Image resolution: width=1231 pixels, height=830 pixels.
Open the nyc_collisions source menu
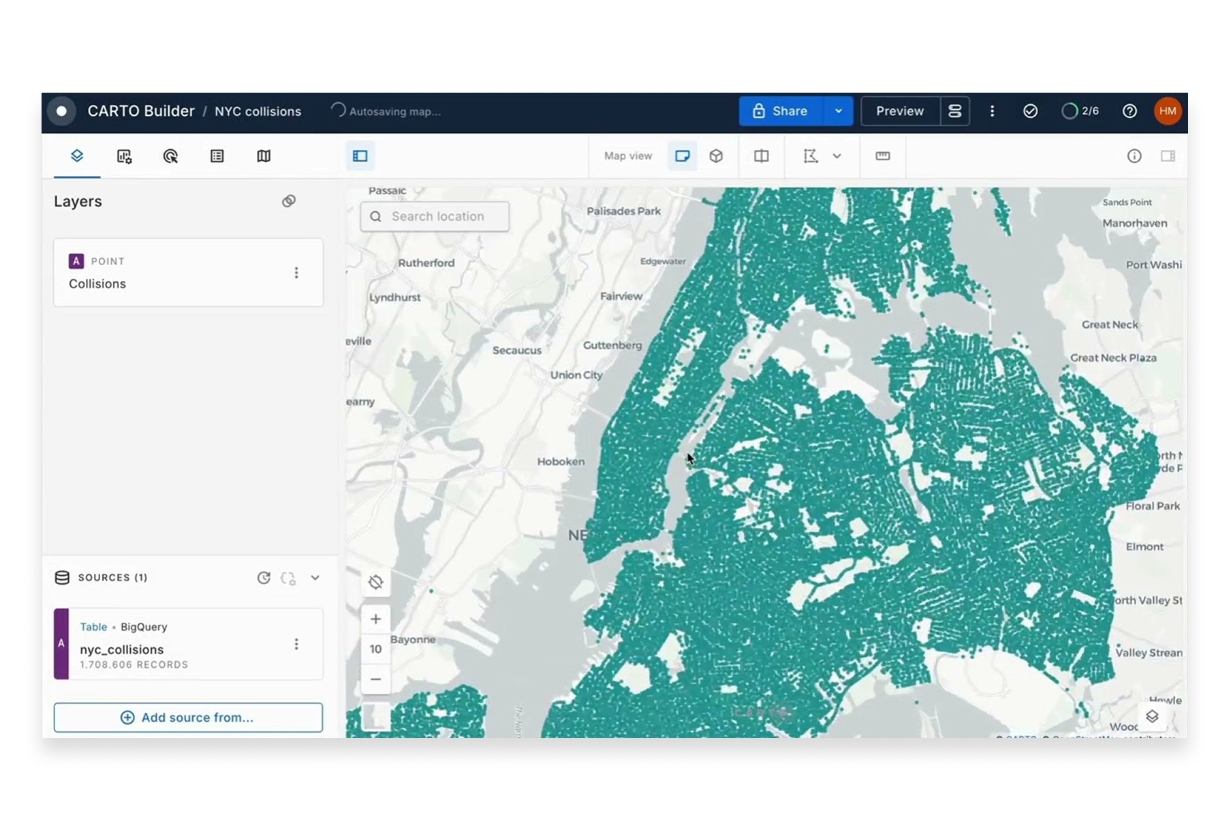(296, 643)
